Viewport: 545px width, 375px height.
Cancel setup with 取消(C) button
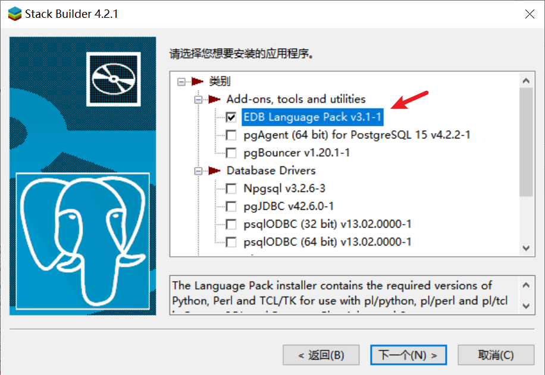pos(496,355)
